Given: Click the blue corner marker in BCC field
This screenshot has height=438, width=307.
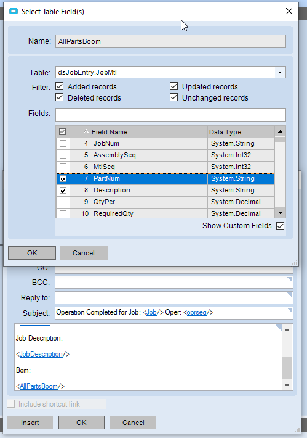Looking at the screenshot, I should pyautogui.click(x=290, y=279).
